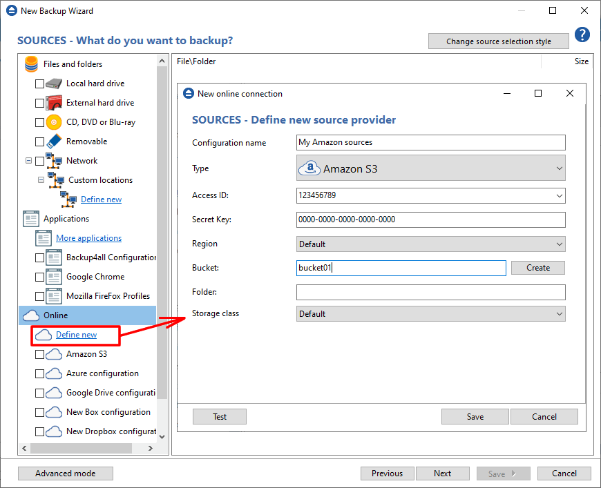Click the Network computers icon
Screen dimensions: 601x488
point(54,161)
